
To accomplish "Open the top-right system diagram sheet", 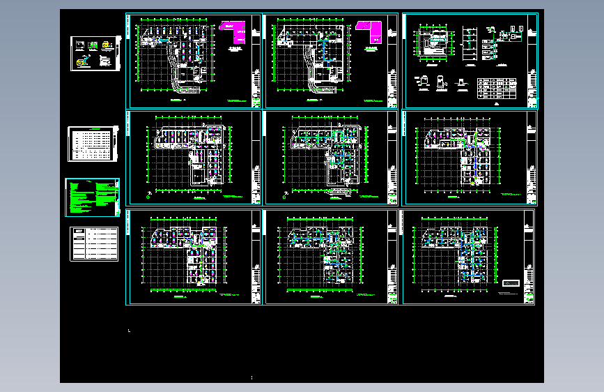I will coord(470,61).
